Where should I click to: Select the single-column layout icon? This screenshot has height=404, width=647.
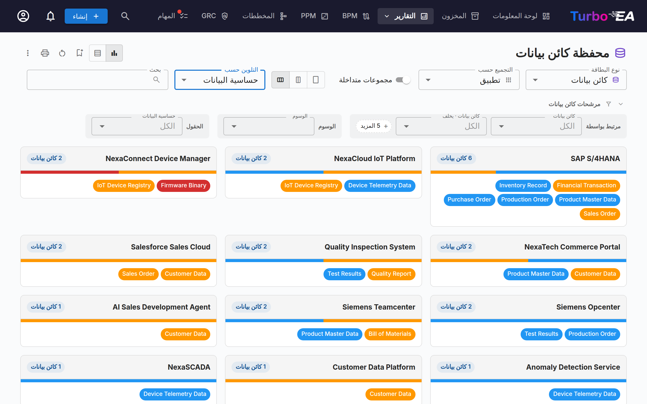tap(316, 80)
